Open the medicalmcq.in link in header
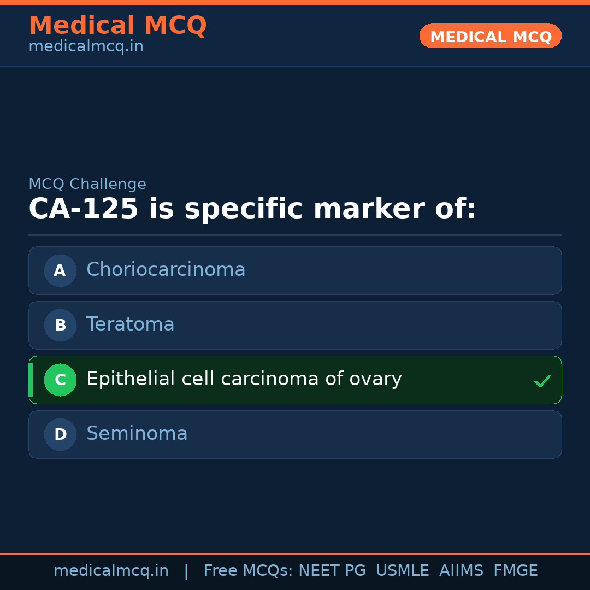The image size is (590, 590). (86, 47)
